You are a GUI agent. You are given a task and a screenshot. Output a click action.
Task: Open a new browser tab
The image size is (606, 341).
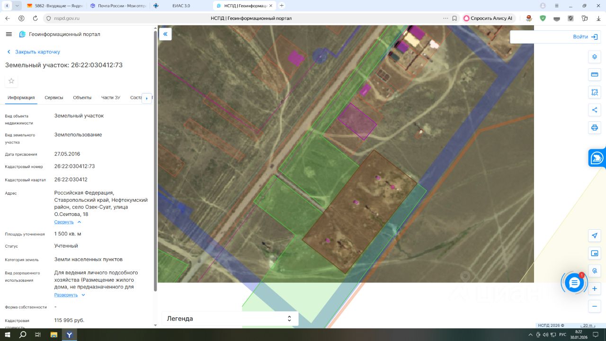282,6
